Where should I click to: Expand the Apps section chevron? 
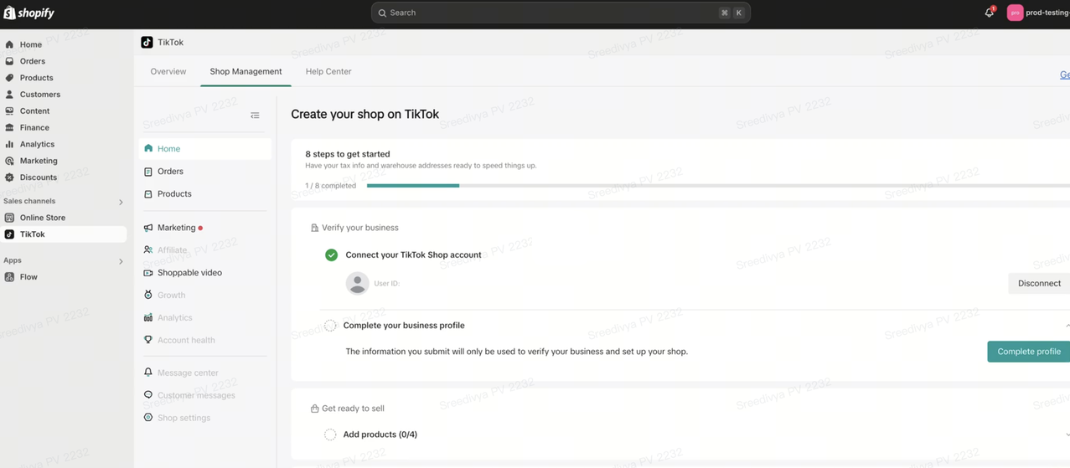point(121,261)
